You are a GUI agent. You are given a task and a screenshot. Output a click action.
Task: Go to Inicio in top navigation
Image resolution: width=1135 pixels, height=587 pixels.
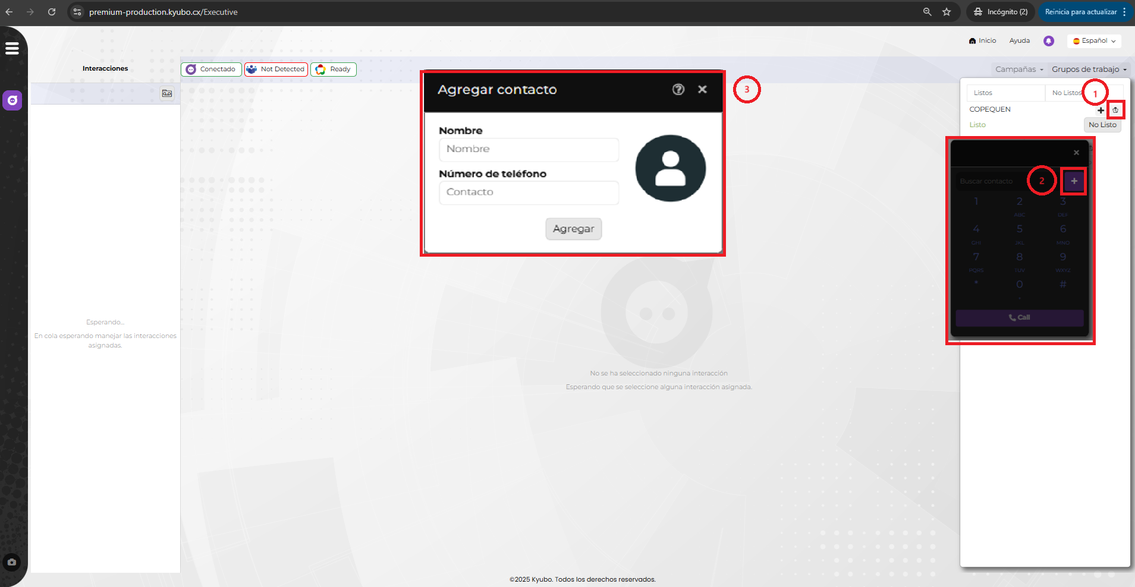pos(982,41)
